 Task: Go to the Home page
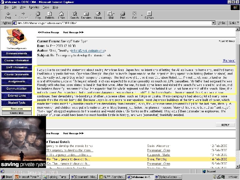pos(61,15)
